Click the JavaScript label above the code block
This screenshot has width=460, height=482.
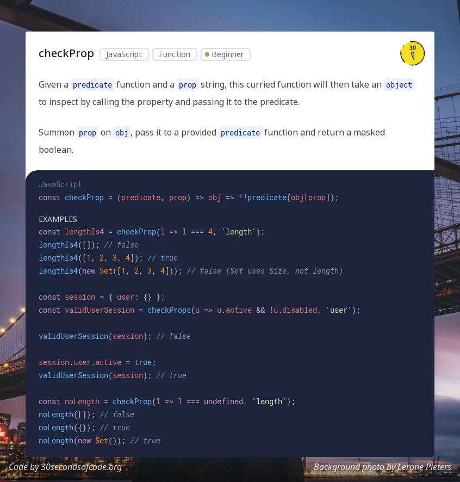pos(60,184)
